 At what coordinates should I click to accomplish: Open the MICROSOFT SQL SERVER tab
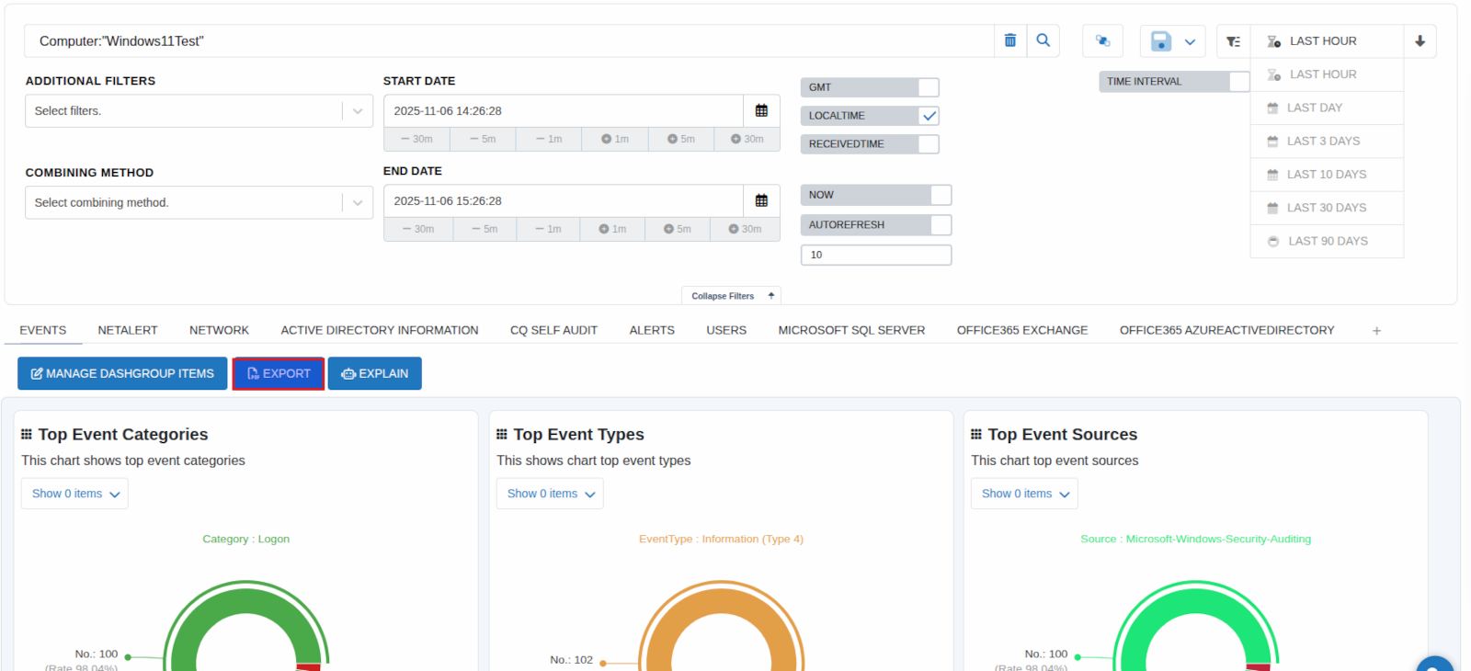pyautogui.click(x=851, y=330)
